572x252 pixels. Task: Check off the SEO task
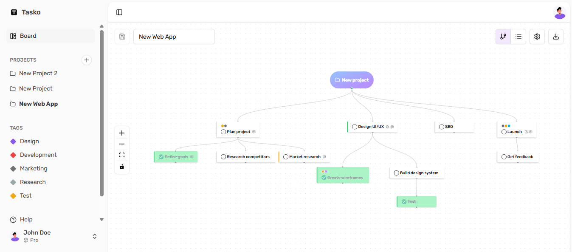click(x=442, y=127)
